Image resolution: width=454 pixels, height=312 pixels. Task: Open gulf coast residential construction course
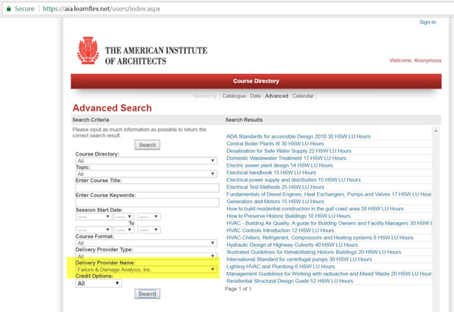pyautogui.click(x=314, y=208)
